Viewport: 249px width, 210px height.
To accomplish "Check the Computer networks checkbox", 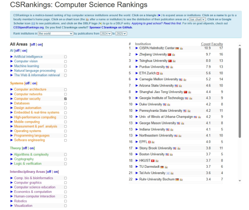I will (x=66, y=94).
